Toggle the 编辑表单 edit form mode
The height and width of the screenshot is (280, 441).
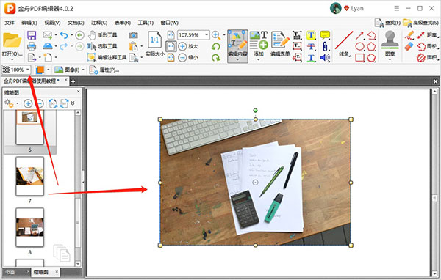[280, 44]
